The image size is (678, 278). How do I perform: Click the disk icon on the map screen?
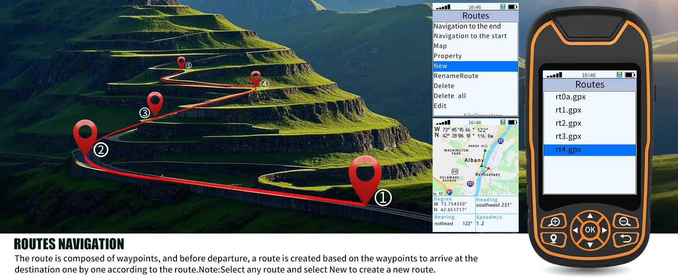[x=503, y=122]
